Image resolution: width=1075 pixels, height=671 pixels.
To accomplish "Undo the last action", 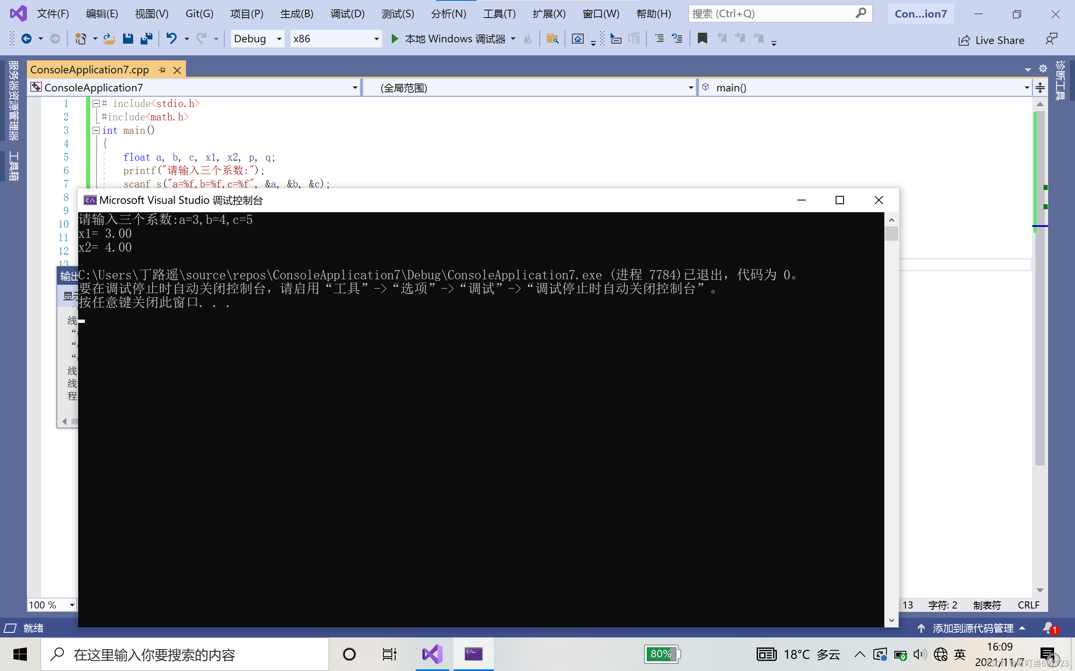I will click(171, 39).
